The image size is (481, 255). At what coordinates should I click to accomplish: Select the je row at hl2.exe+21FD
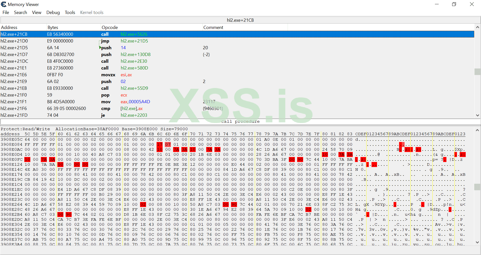tap(237, 115)
